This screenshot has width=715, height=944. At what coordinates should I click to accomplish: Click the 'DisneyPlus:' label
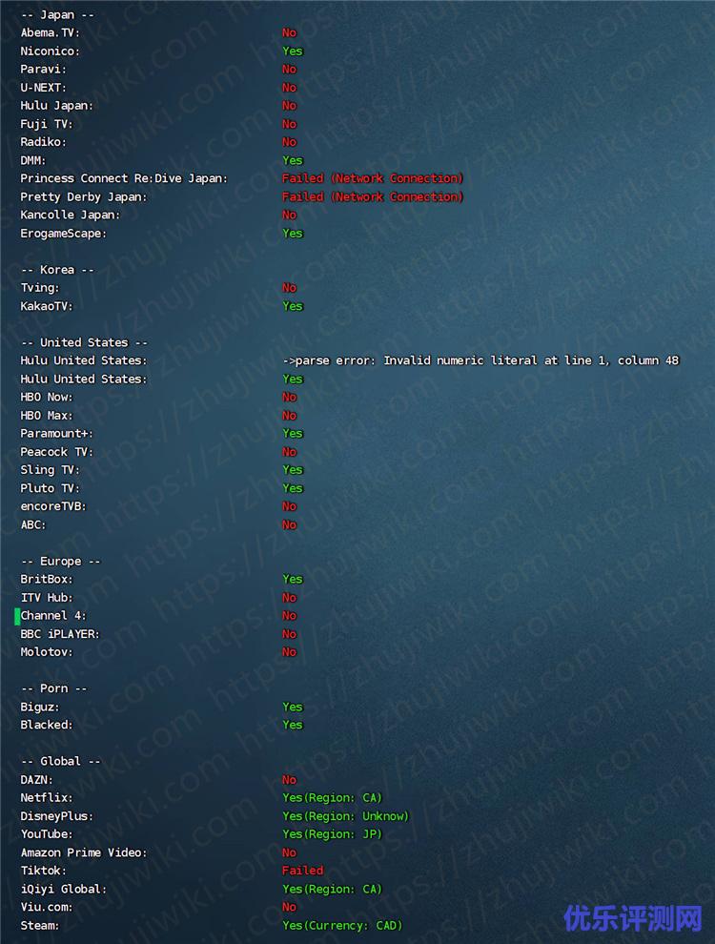56,816
